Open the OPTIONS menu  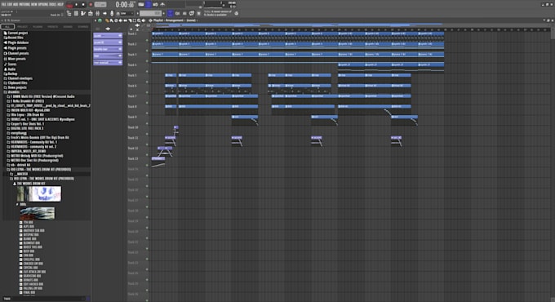tap(43, 4)
